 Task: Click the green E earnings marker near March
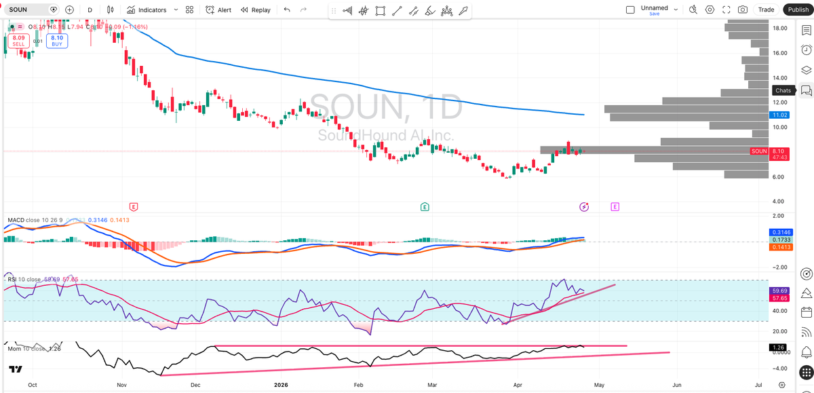(x=425, y=206)
